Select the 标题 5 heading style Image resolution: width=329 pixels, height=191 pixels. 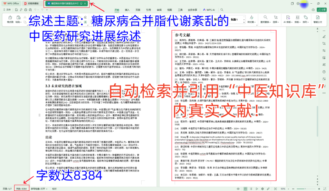coord(235,19)
